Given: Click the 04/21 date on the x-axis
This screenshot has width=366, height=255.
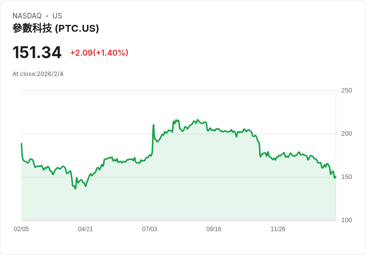Looking at the screenshot, I should (86, 229).
